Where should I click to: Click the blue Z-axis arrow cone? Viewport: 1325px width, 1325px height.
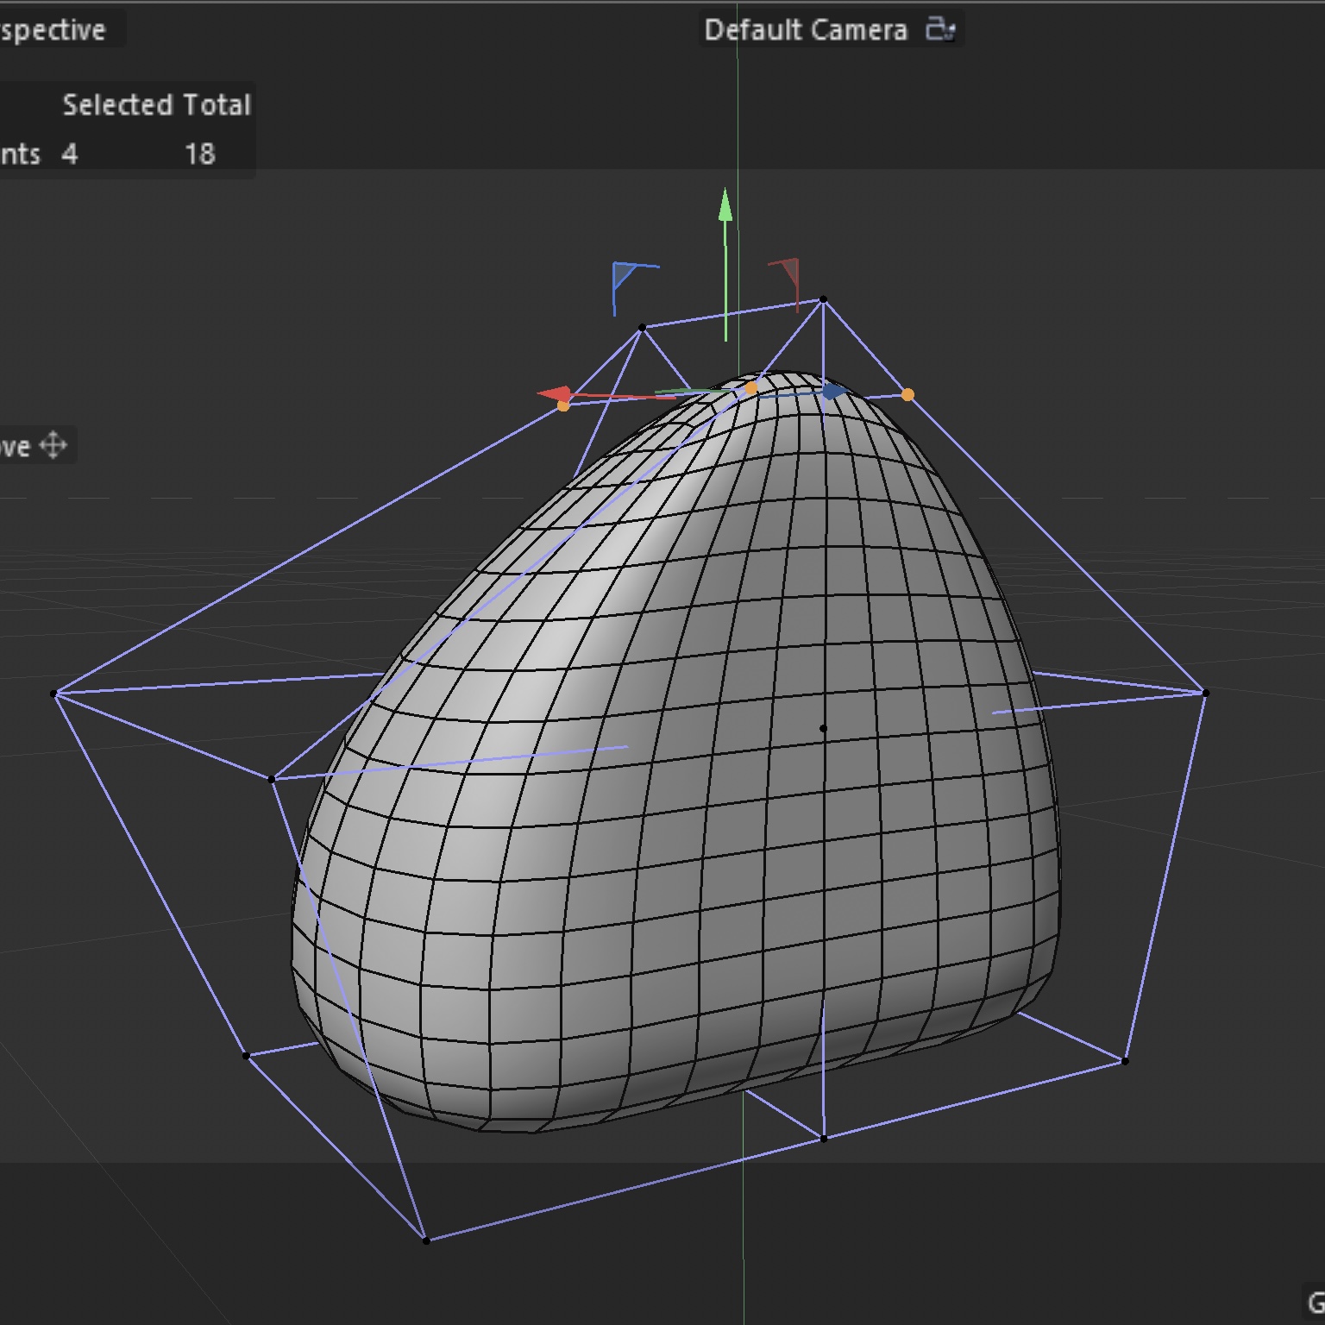coord(833,392)
